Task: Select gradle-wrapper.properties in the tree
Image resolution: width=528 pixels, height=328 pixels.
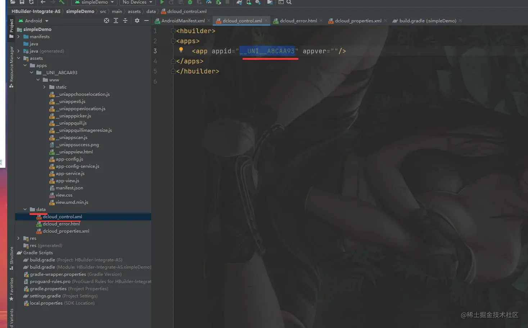Action: click(58, 274)
